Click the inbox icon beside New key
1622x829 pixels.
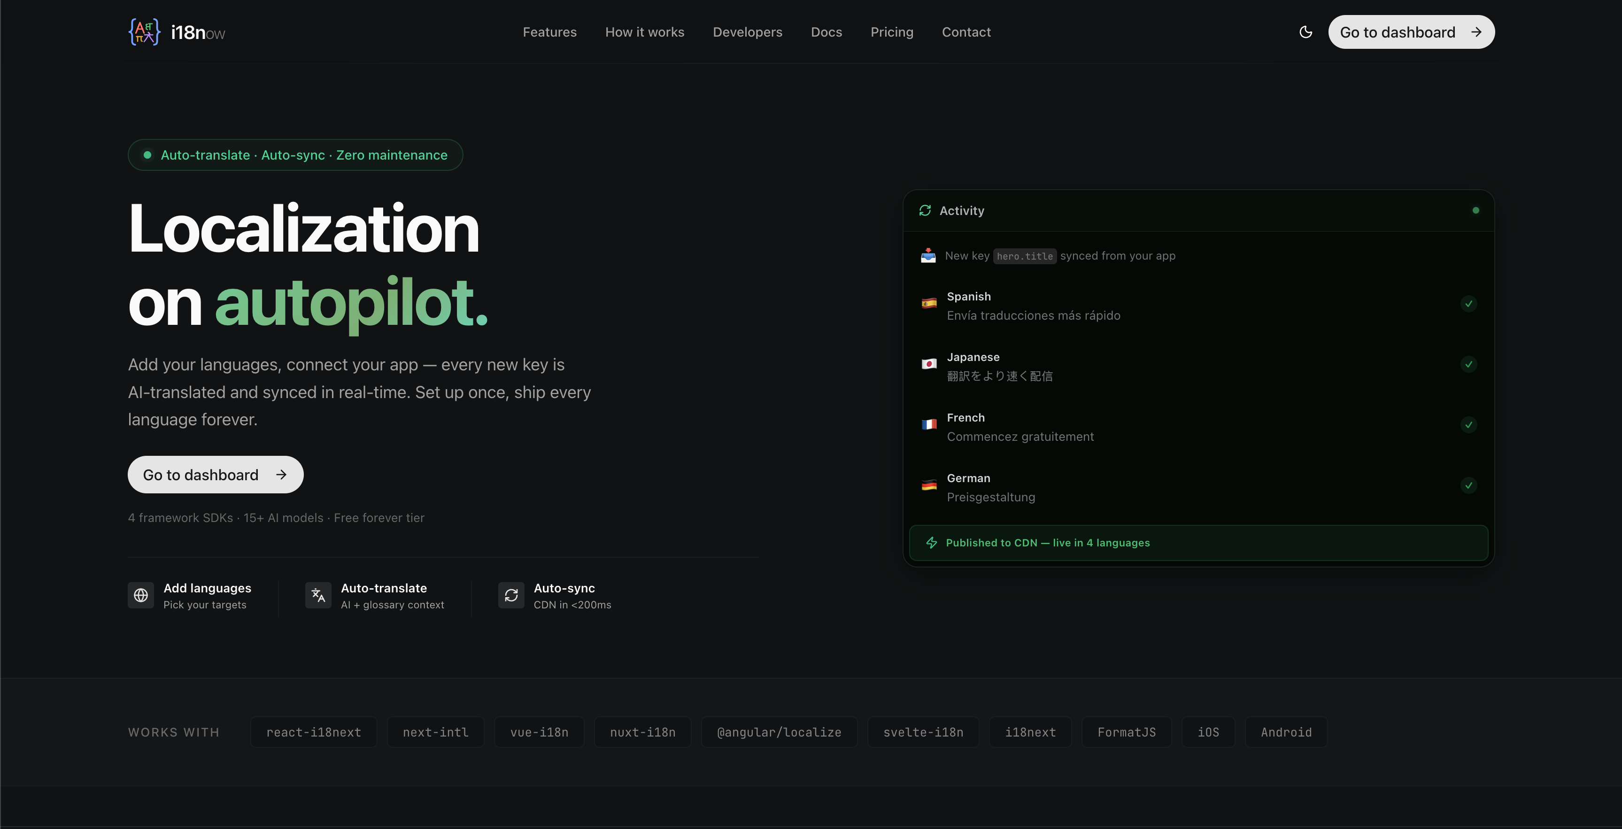928,255
